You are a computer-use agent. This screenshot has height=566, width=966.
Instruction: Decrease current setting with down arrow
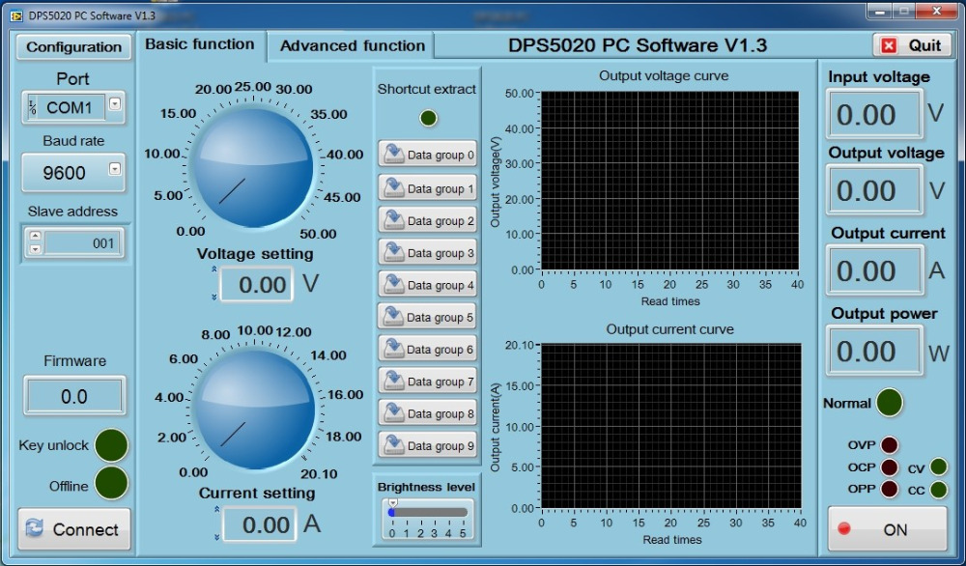click(x=216, y=537)
